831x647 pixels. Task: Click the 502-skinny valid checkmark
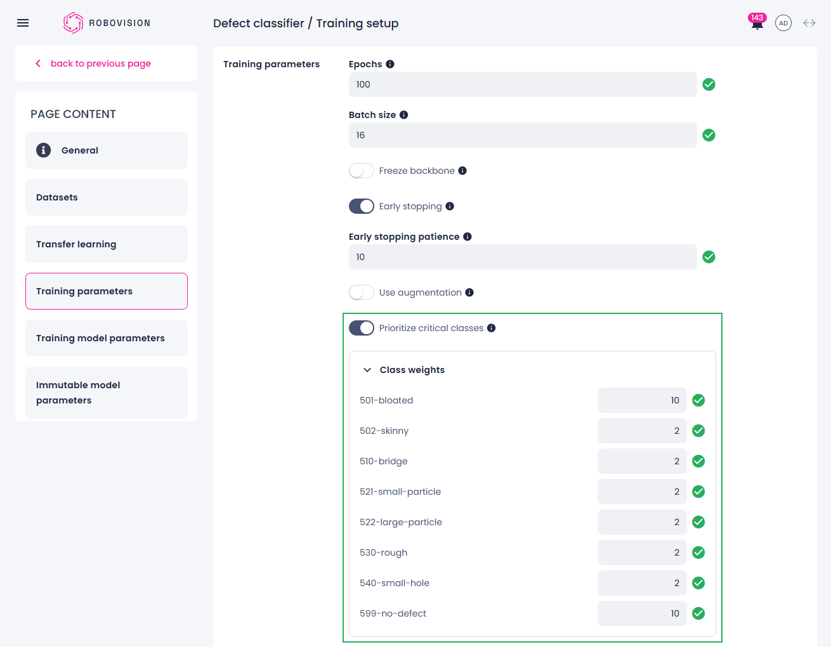click(x=698, y=431)
